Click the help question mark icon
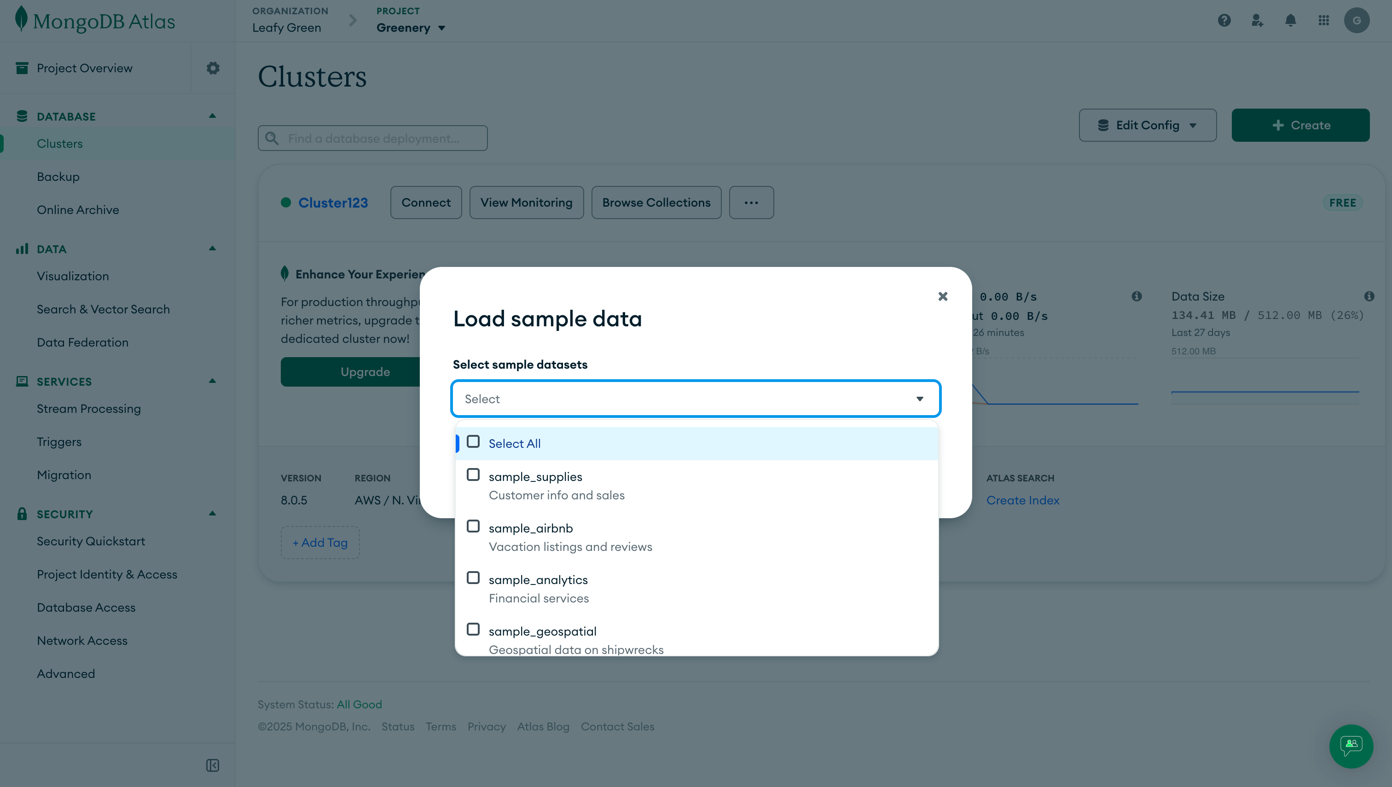 (1224, 21)
